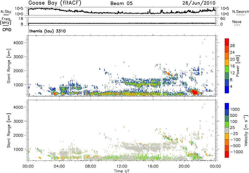Select the '-25' velocity colorbar label
The width and height of the screenshot is (249, 173).
tap(234, 134)
